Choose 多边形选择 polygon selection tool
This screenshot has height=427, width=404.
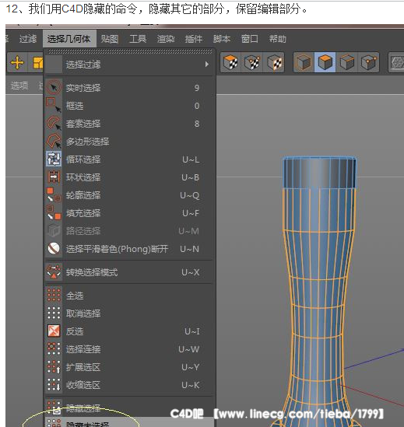129,142
